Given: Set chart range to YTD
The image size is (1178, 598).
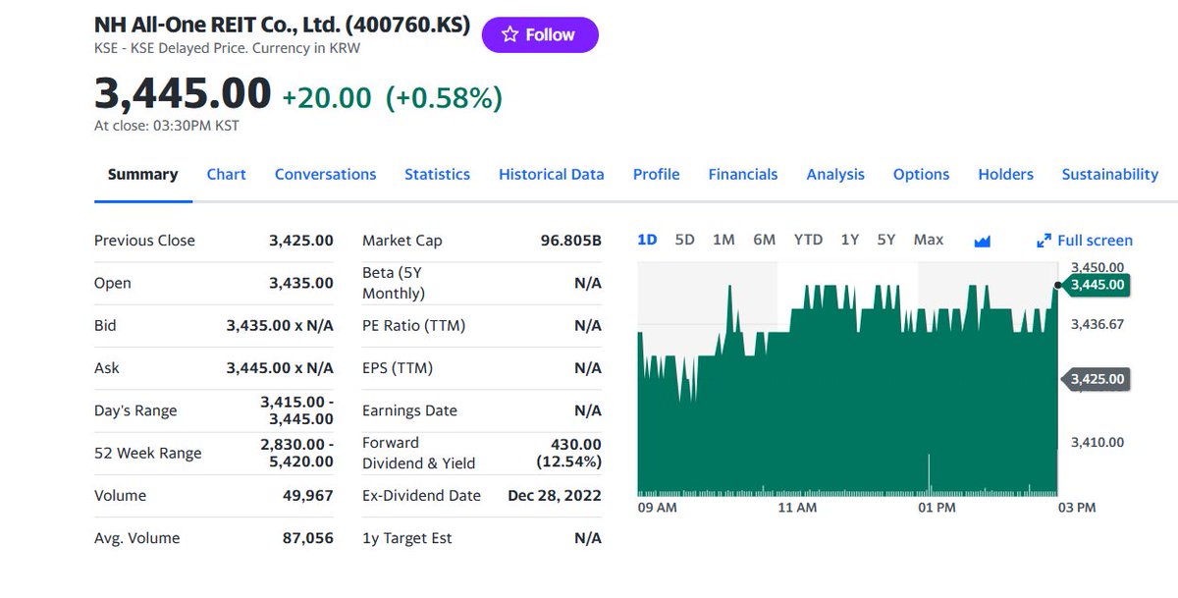Looking at the screenshot, I should (x=808, y=240).
